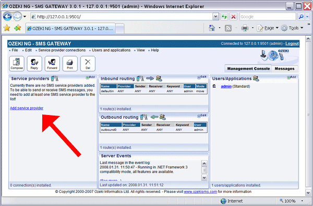
Task: Open the Help menu
Action: click(155, 50)
